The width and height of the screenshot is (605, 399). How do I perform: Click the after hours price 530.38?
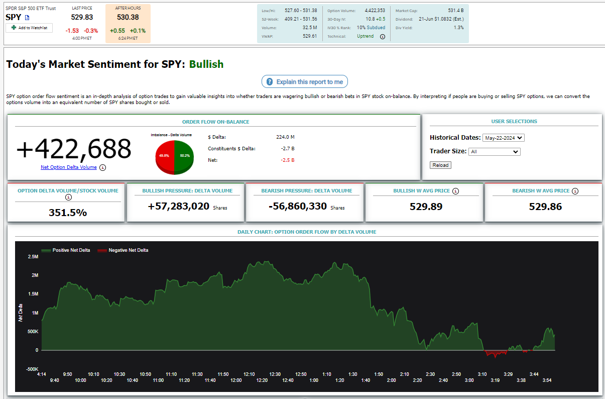[x=128, y=17]
